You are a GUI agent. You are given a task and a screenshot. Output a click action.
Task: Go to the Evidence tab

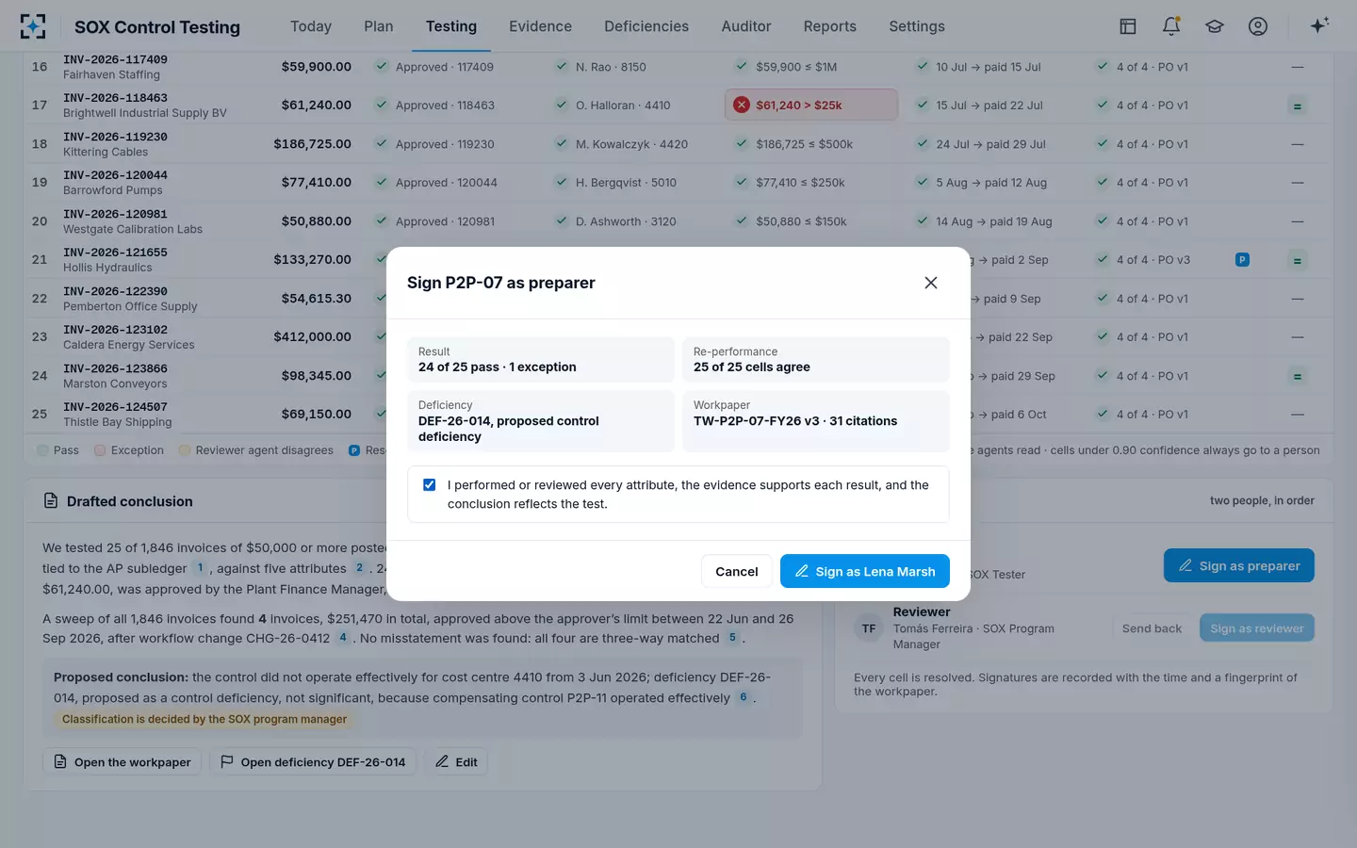540,26
